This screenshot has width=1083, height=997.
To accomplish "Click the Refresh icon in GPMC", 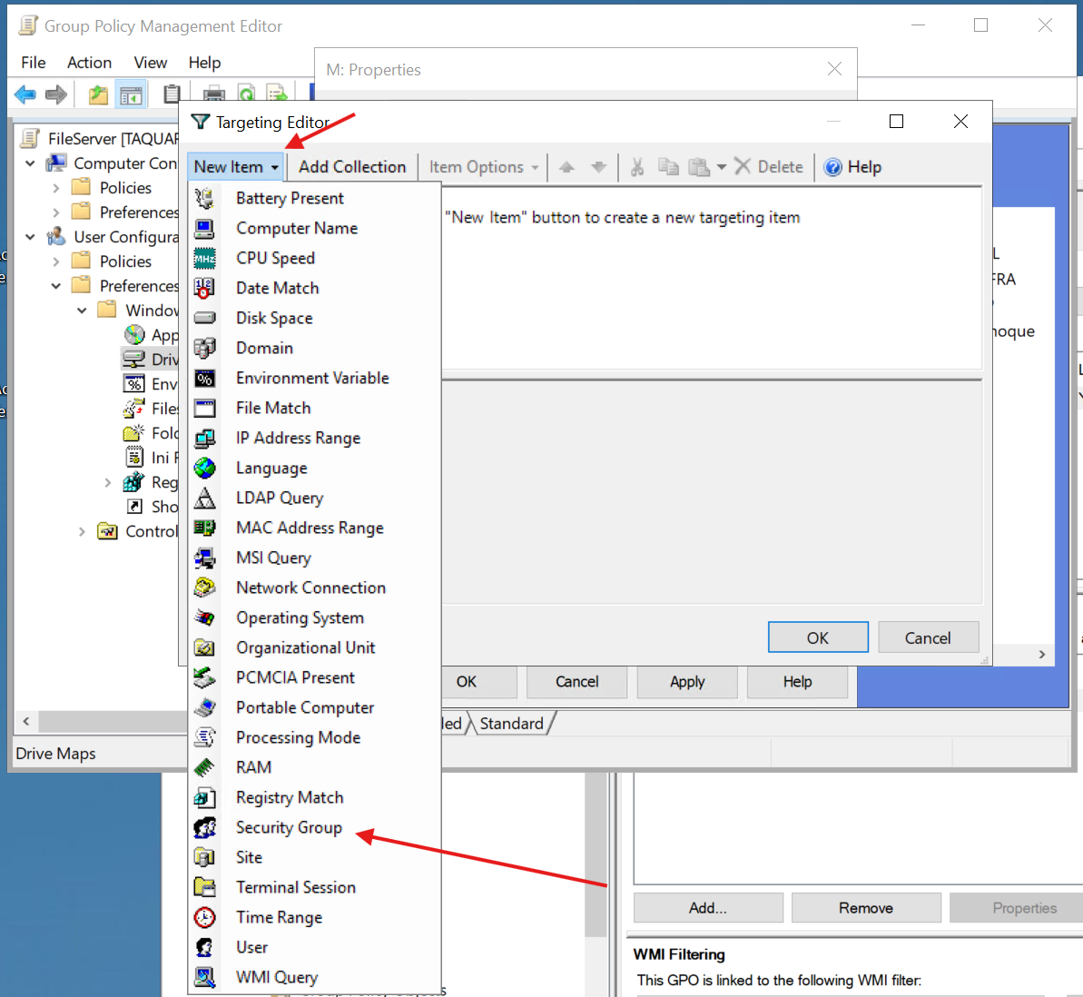I will (x=246, y=94).
